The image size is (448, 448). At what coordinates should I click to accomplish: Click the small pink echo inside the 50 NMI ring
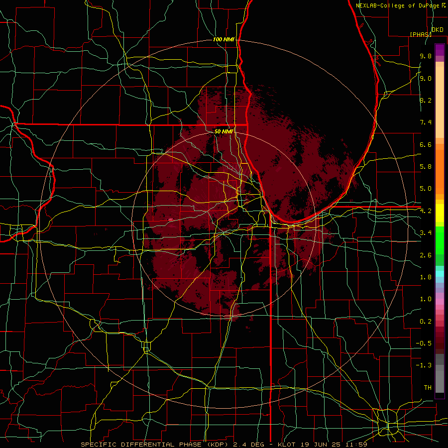[x=171, y=220]
